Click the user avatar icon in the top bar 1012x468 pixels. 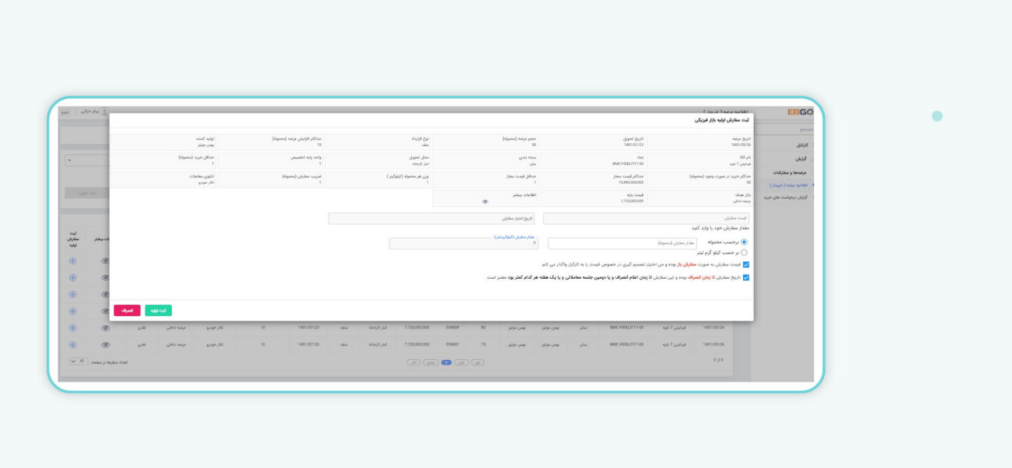coord(104,111)
